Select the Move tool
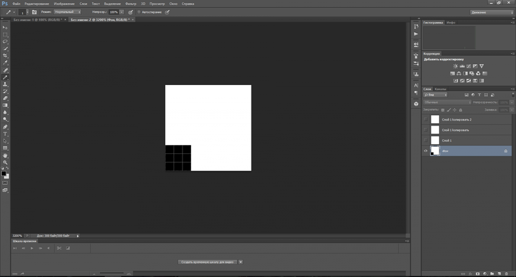 [6, 27]
